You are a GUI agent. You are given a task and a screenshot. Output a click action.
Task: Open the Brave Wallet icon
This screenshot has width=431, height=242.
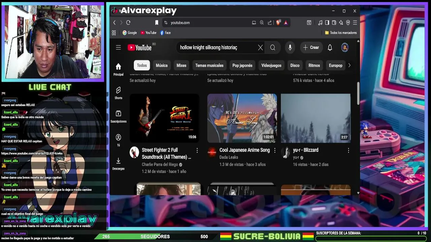(334, 23)
